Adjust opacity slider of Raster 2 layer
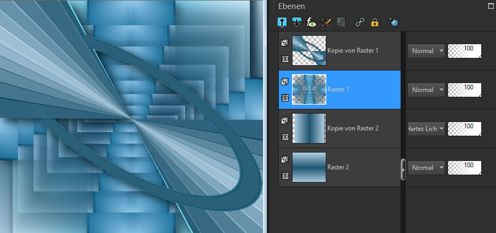 tap(465, 168)
